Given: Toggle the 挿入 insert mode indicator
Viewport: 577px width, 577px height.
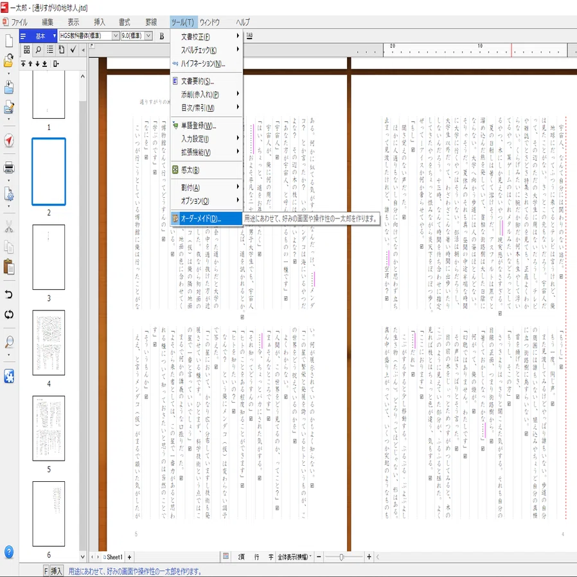Looking at the screenshot, I should pyautogui.click(x=57, y=571).
